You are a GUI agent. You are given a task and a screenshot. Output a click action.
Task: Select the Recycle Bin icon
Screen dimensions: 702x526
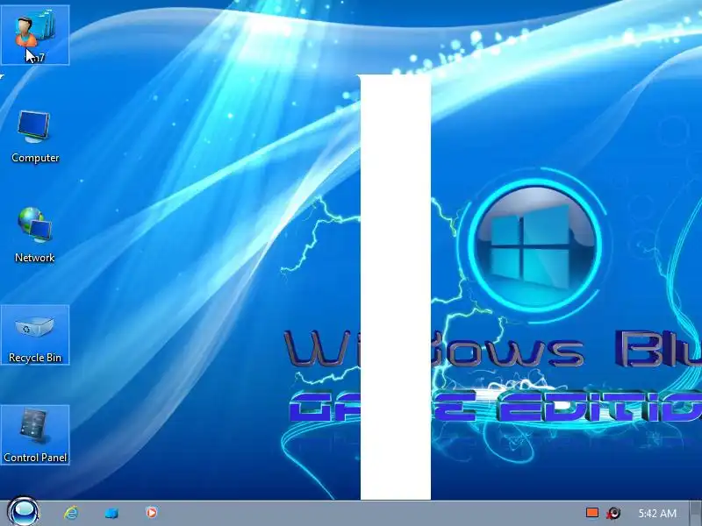click(35, 335)
